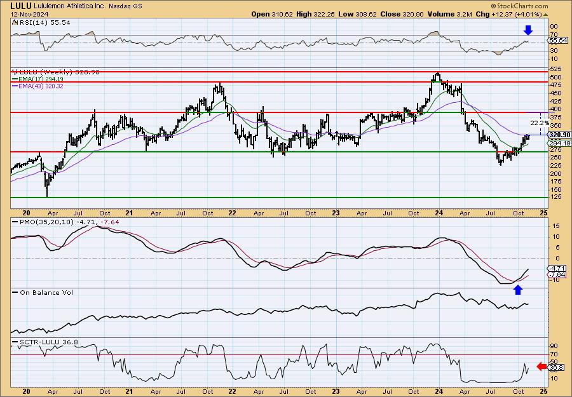Click the bold LULU ticker in the header
Screen dimensions: 572x397
click(21, 6)
